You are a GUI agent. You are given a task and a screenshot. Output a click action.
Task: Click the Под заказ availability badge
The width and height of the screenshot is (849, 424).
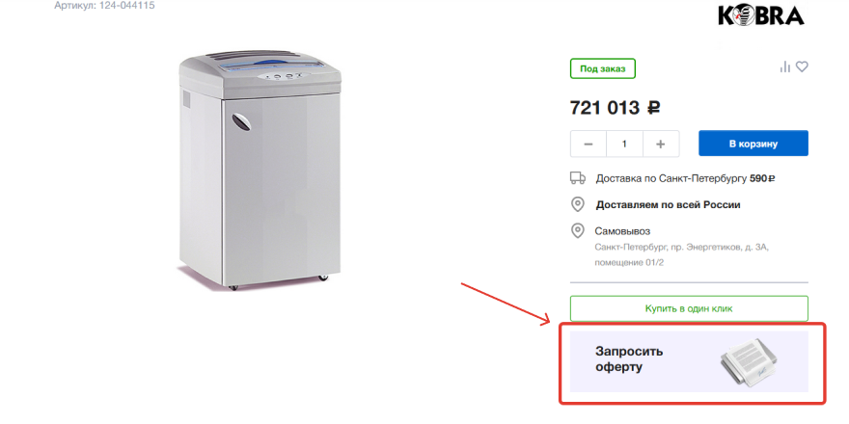click(603, 68)
